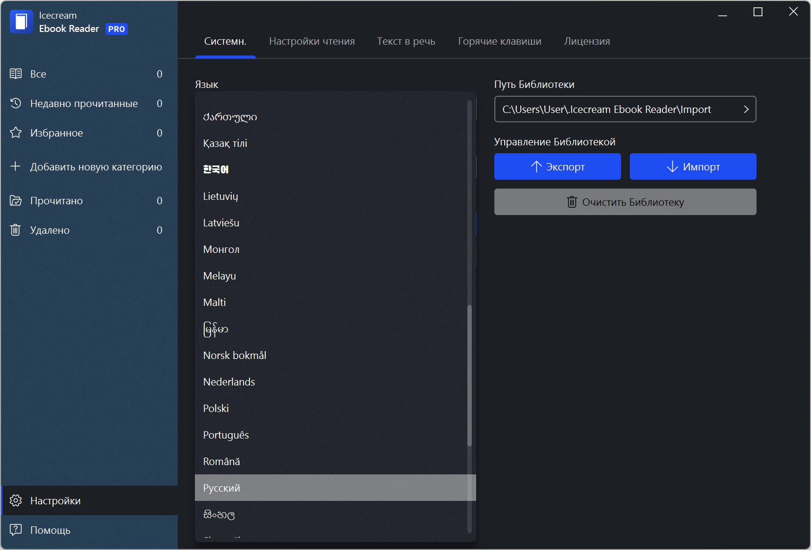
Task: Click the language list scrollbar thumb
Action: [x=469, y=376]
